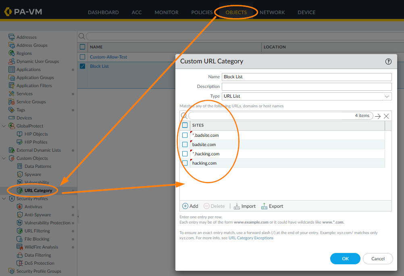This screenshot has width=404, height=276.
Task: Click the Application Groups icon
Action: (11, 77)
